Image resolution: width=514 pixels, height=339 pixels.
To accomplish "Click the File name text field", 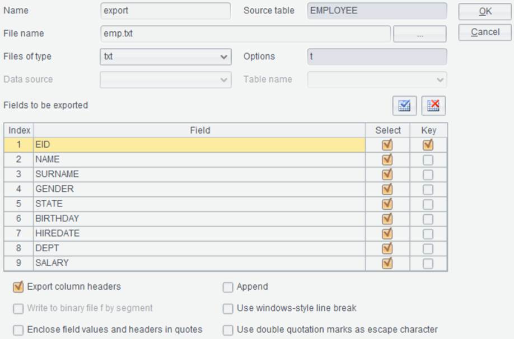I will (x=246, y=34).
